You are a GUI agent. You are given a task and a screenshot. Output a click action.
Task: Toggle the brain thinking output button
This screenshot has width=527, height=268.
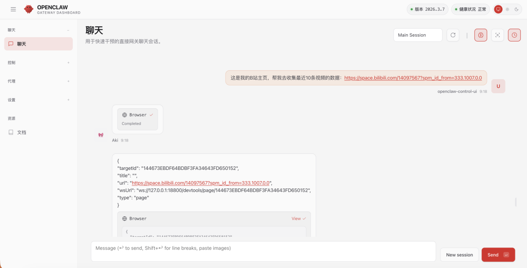481,35
